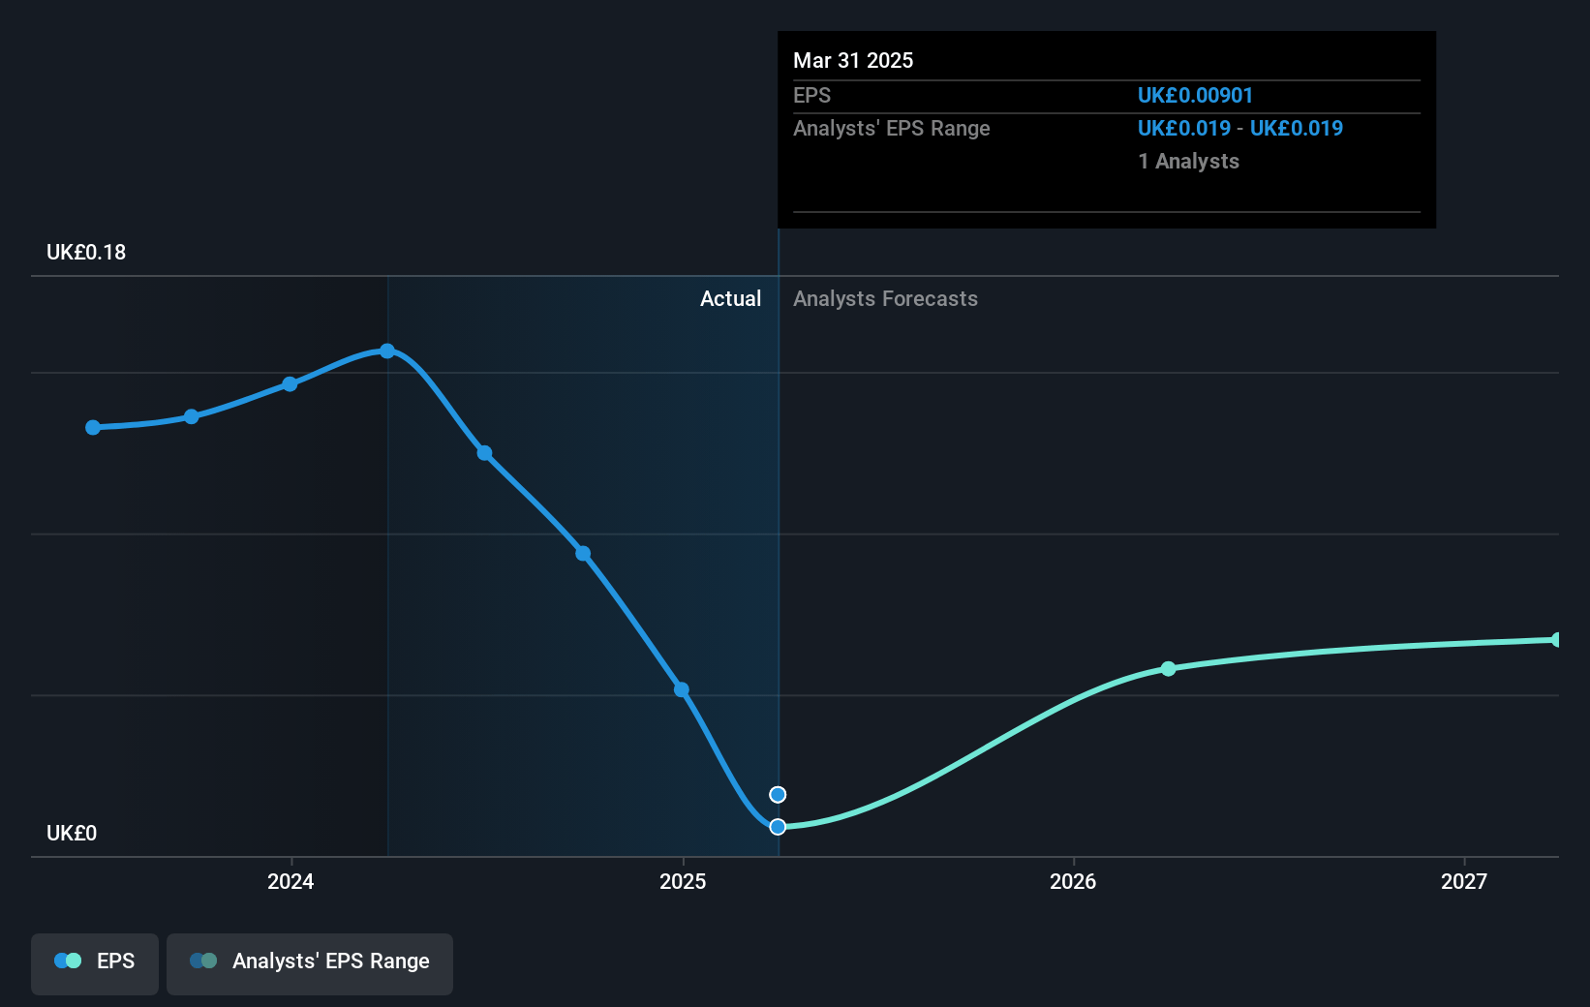Select the analyst range point above Mar 2025 EPS

[778, 794]
